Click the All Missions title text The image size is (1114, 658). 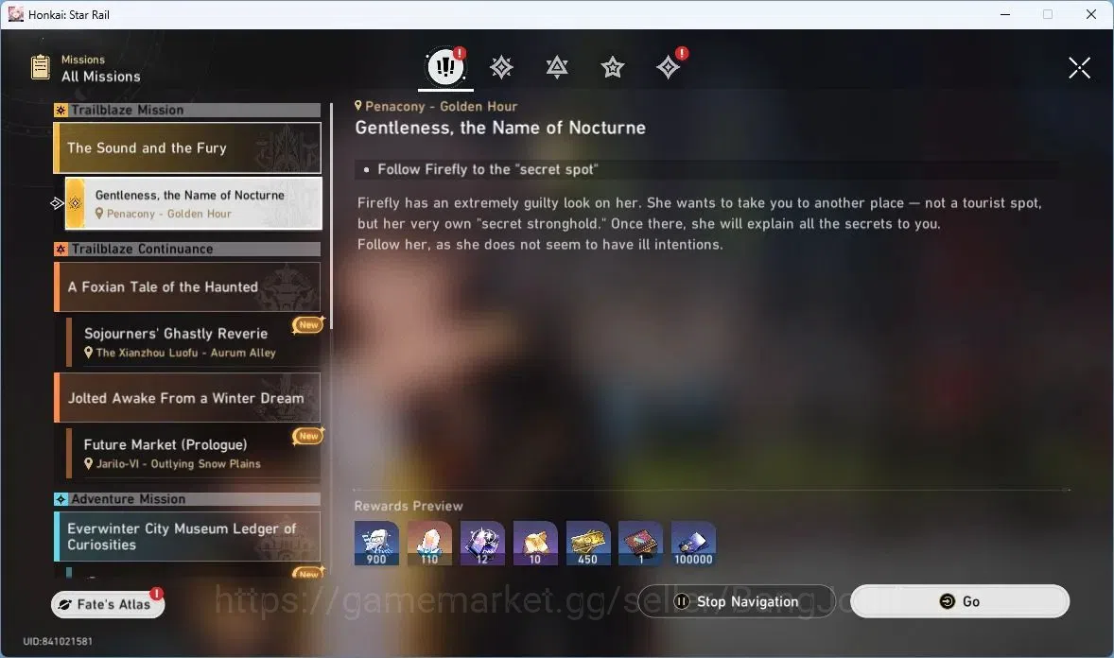point(101,77)
